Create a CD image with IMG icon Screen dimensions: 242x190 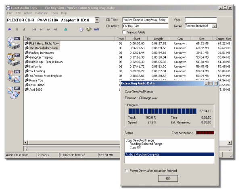pos(14,76)
